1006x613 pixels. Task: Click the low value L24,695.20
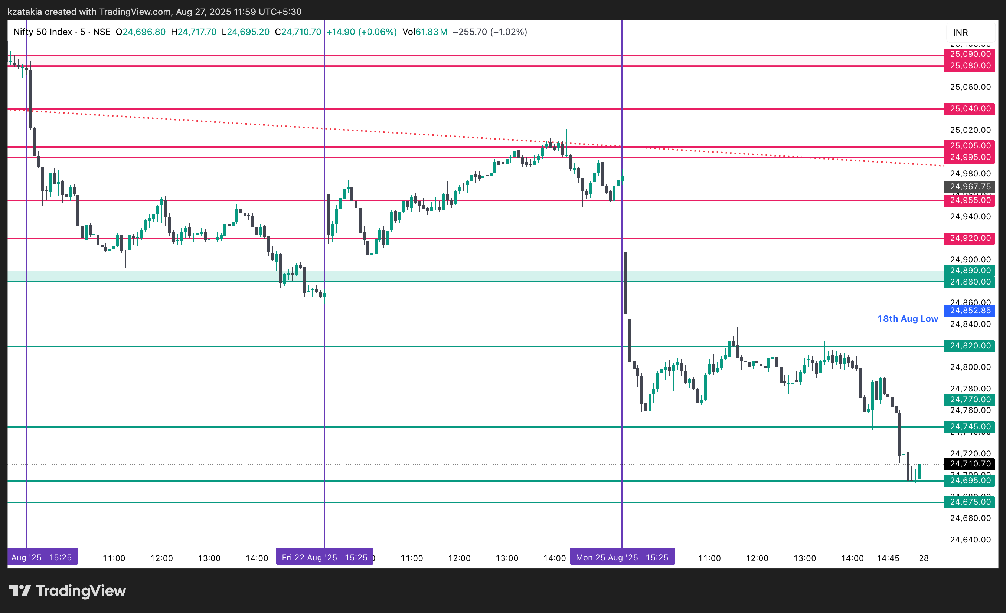pyautogui.click(x=245, y=32)
